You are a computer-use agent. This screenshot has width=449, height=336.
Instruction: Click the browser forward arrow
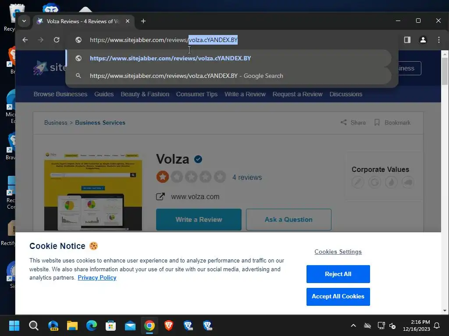pos(41,40)
